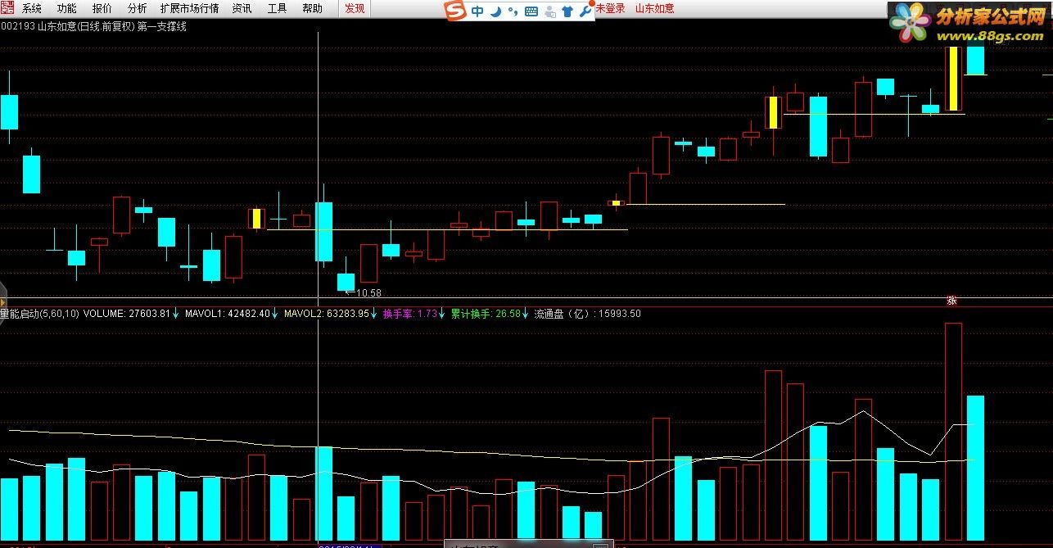Click the down arrow after VOLUME value
This screenshot has width=1053, height=548.
click(175, 314)
